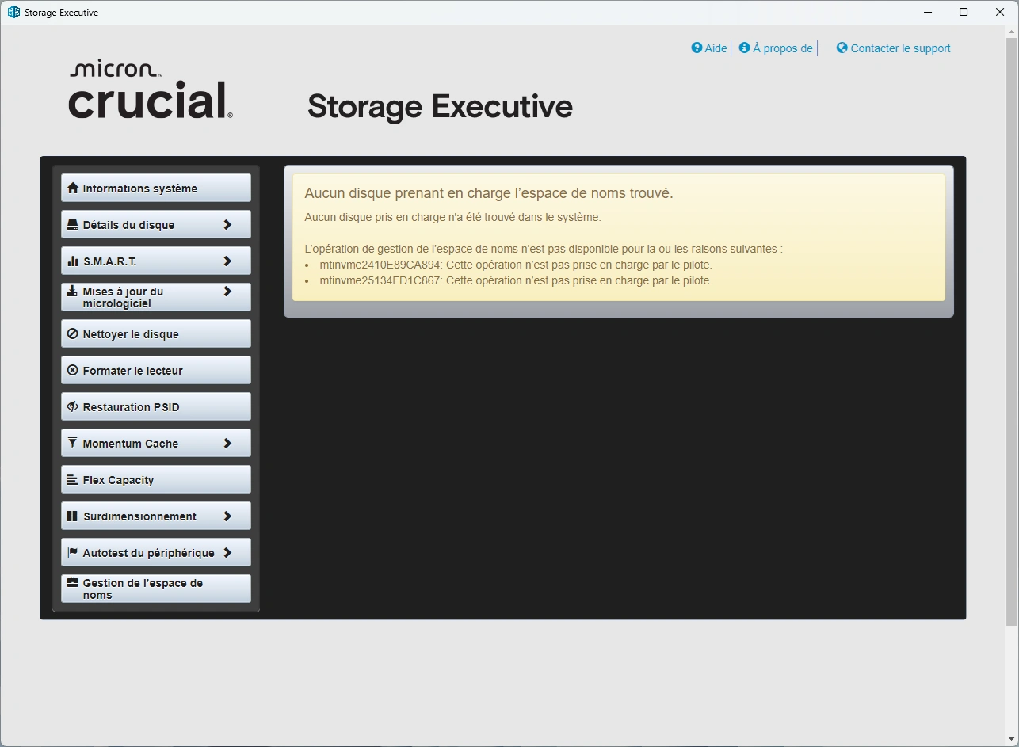Image resolution: width=1019 pixels, height=747 pixels.
Task: Click the Storage Executive title bar app icon
Action: click(x=13, y=12)
